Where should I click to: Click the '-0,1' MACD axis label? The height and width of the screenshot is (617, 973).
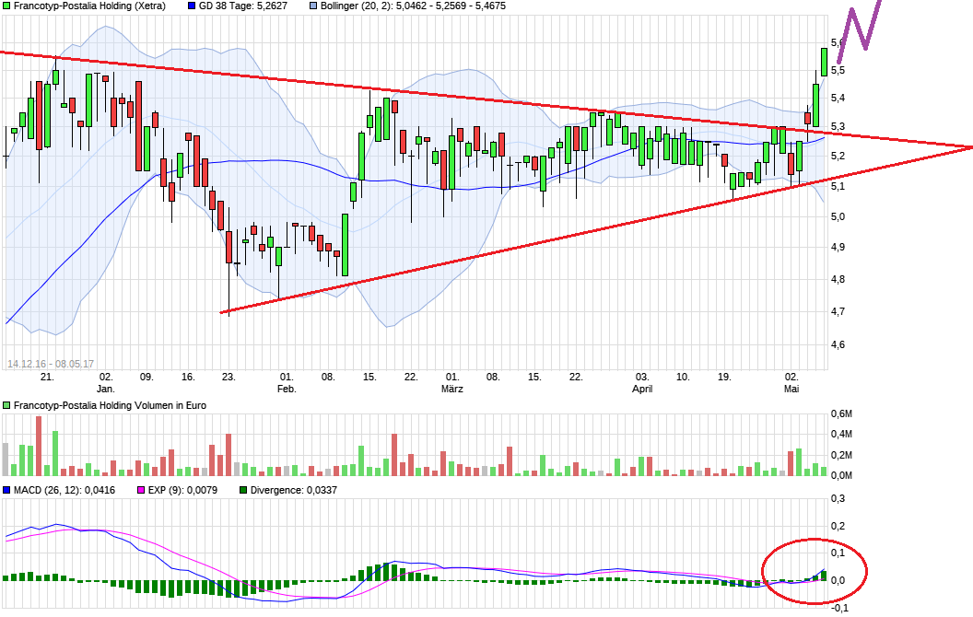(x=839, y=609)
